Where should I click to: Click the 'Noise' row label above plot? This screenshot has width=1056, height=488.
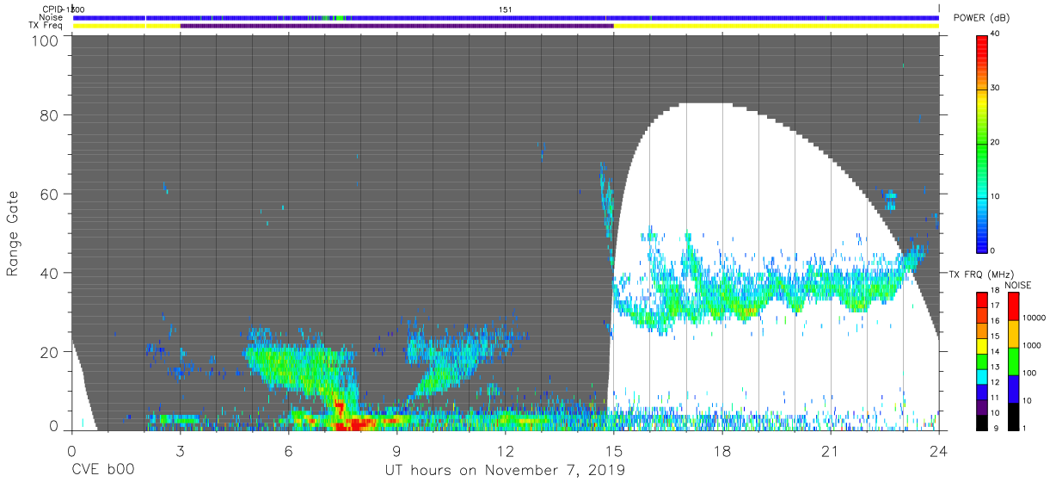coord(51,17)
